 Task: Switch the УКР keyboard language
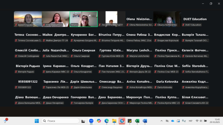pyautogui.click(x=190, y=121)
